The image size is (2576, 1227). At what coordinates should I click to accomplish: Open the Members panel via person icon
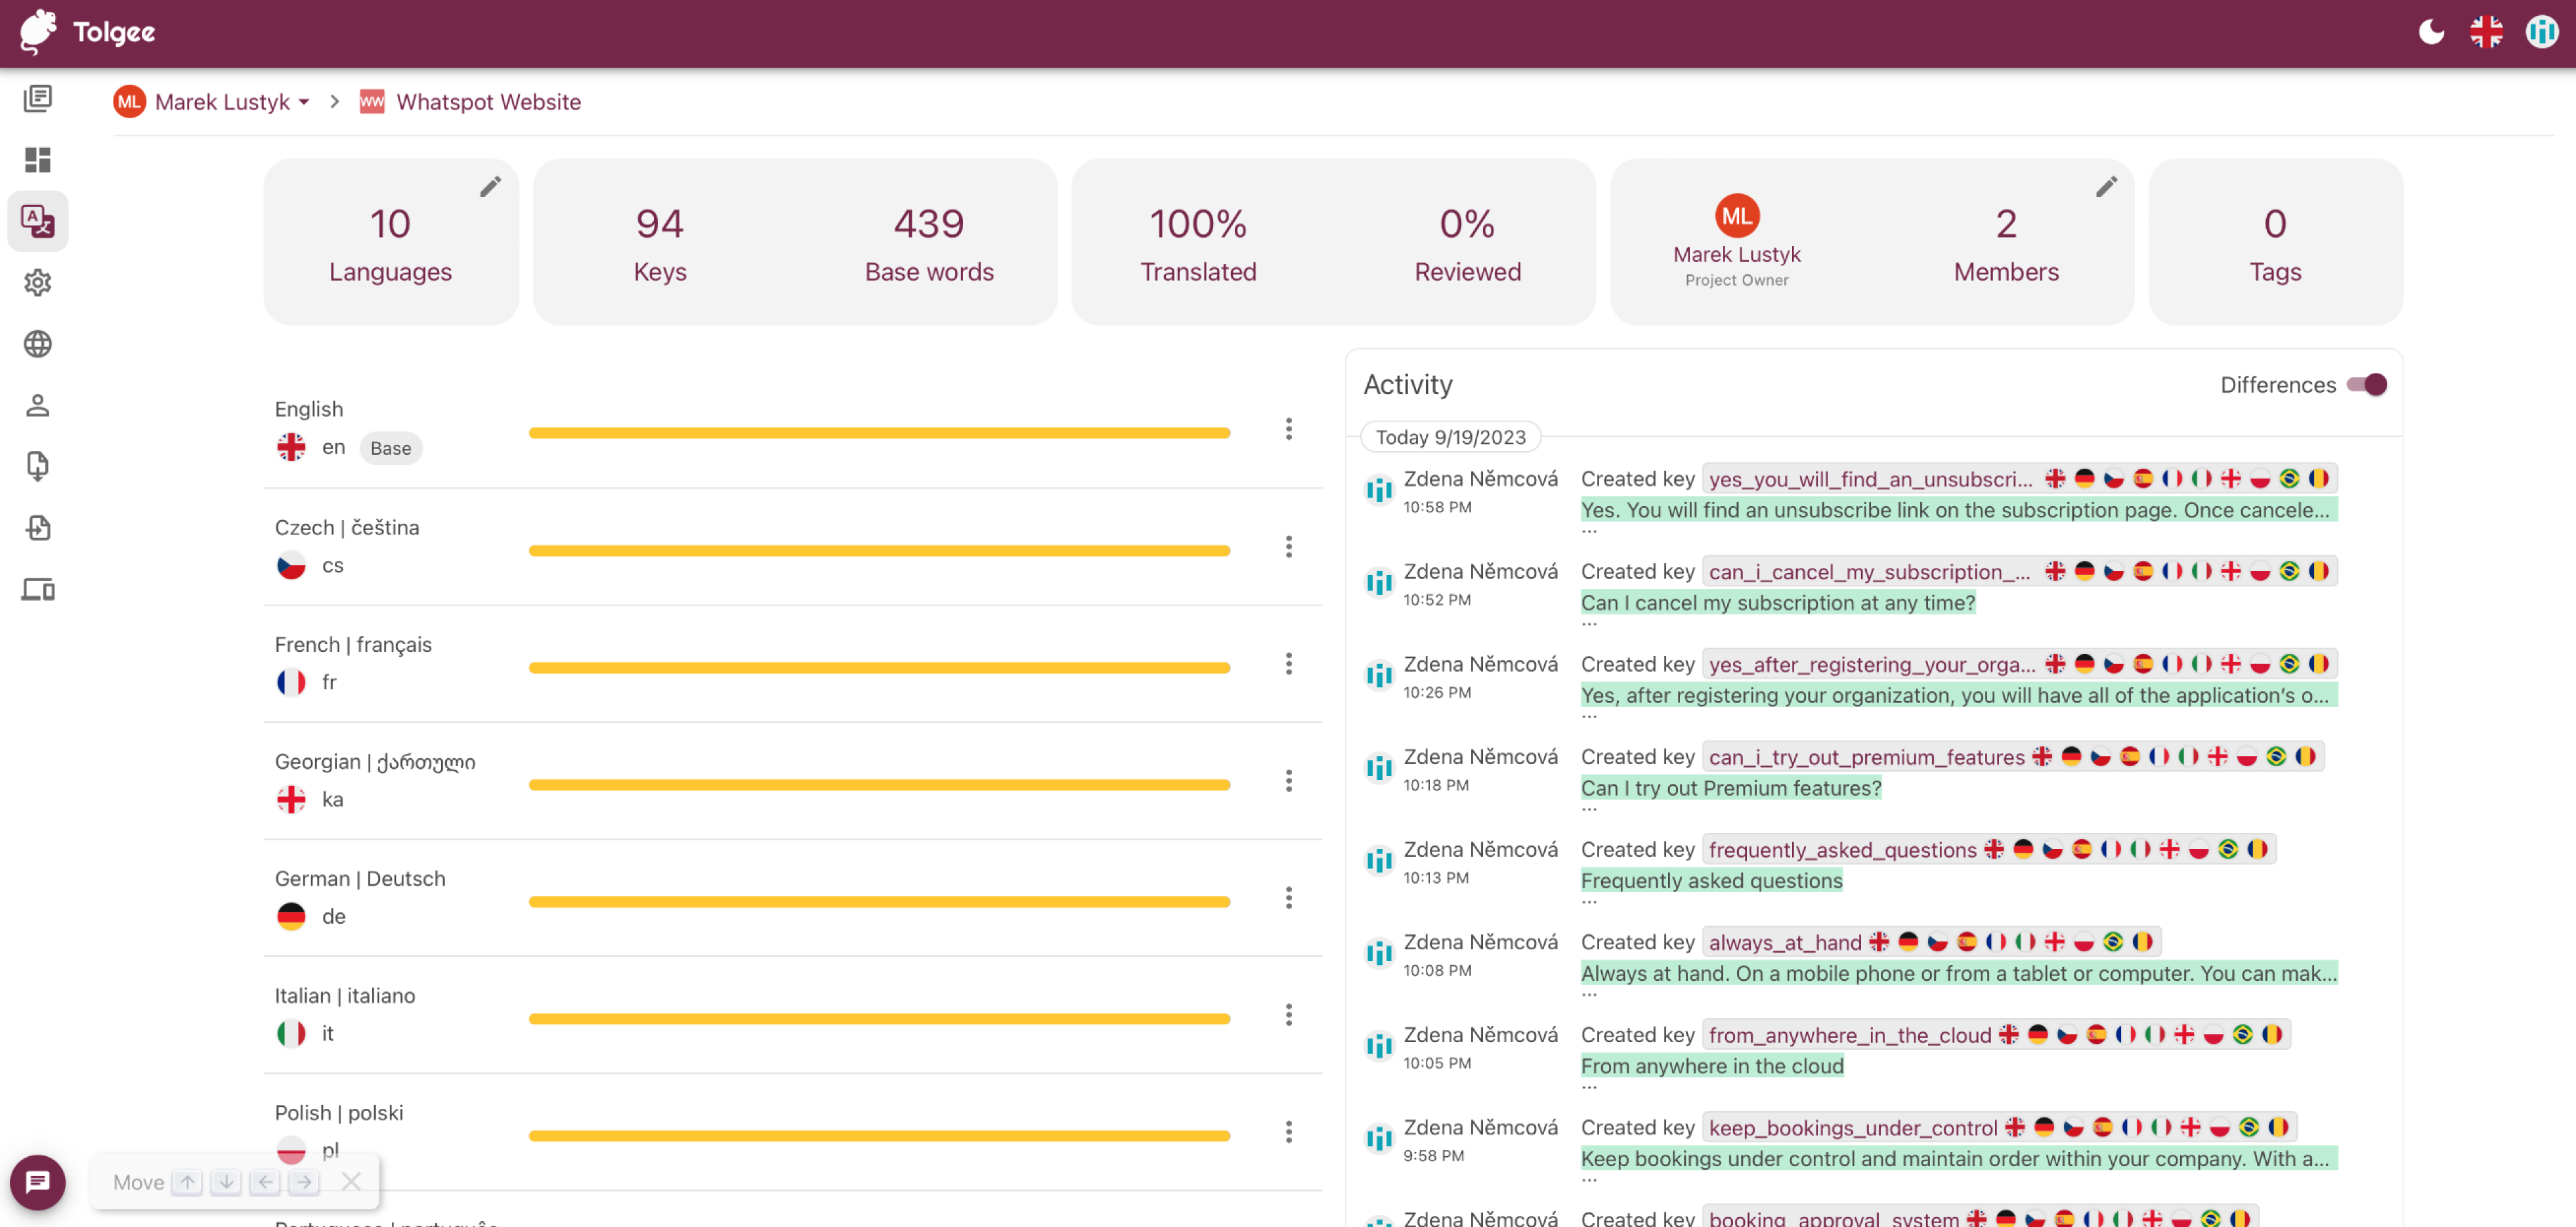(x=38, y=404)
